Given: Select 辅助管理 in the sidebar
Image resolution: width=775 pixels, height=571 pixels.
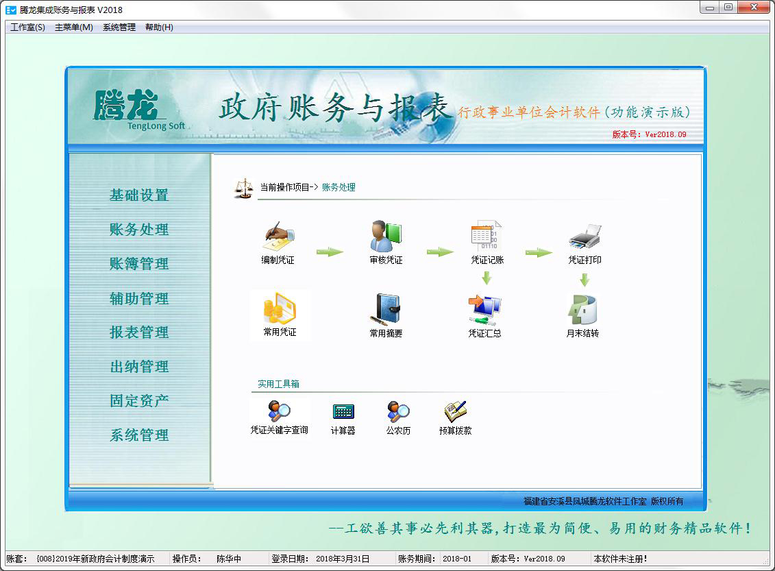Looking at the screenshot, I should point(139,299).
